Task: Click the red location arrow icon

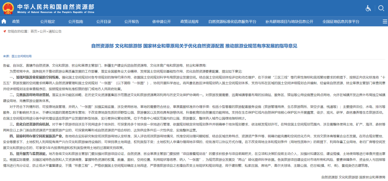Action: [x=4, y=31]
